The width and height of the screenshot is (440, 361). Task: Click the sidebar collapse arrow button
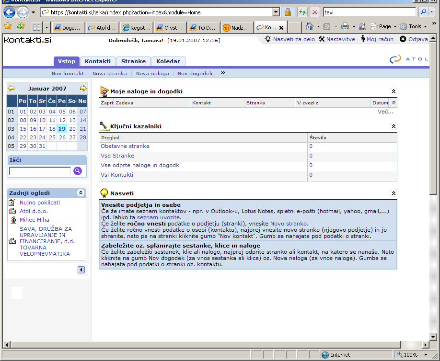click(81, 270)
